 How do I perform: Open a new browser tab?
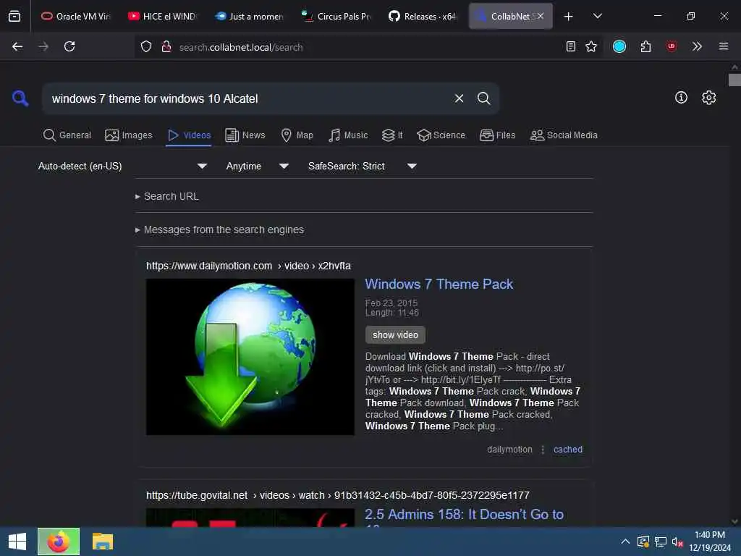(x=569, y=16)
